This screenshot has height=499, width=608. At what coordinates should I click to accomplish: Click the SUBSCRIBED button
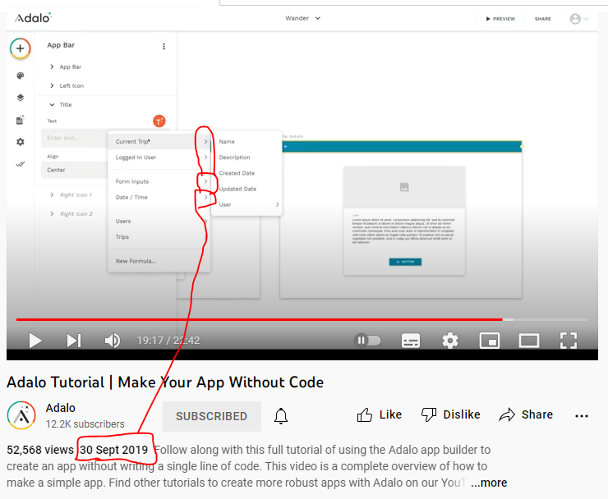[212, 416]
